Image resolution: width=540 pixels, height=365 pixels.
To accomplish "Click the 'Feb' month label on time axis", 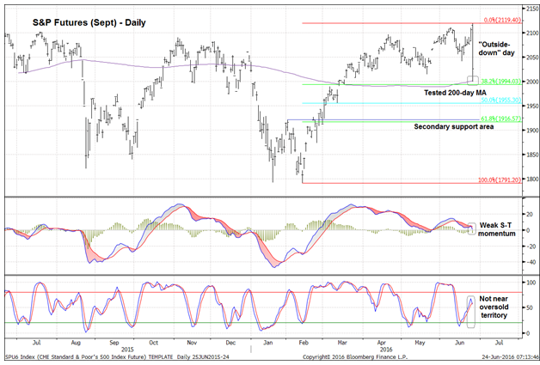I will click(304, 343).
